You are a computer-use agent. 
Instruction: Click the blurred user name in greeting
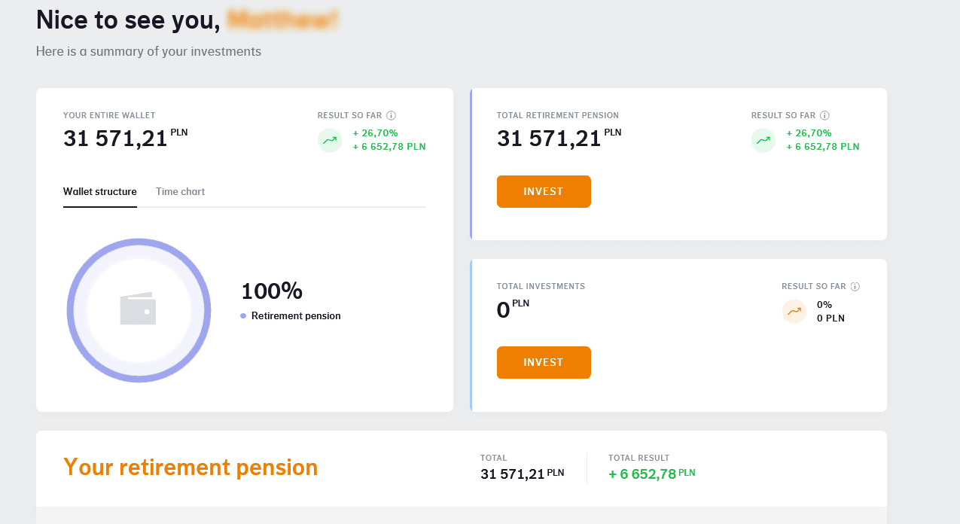tap(283, 20)
